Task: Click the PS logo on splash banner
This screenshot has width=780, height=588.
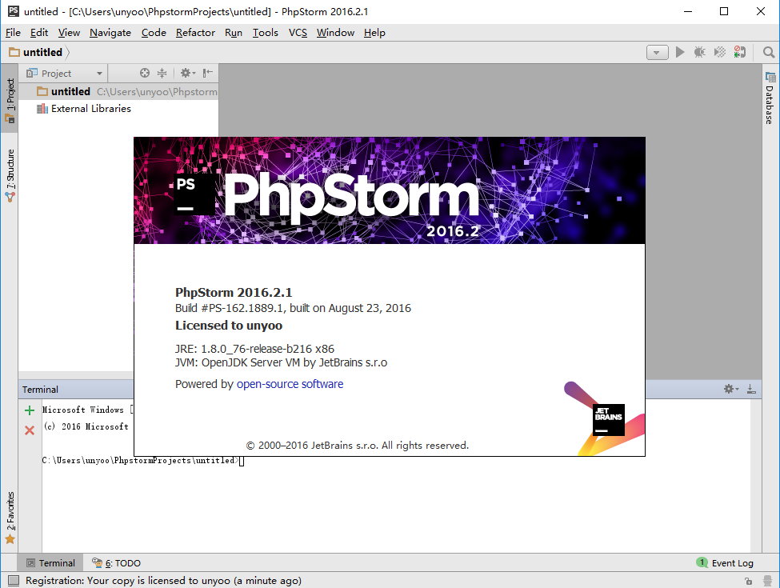Action: 194,194
